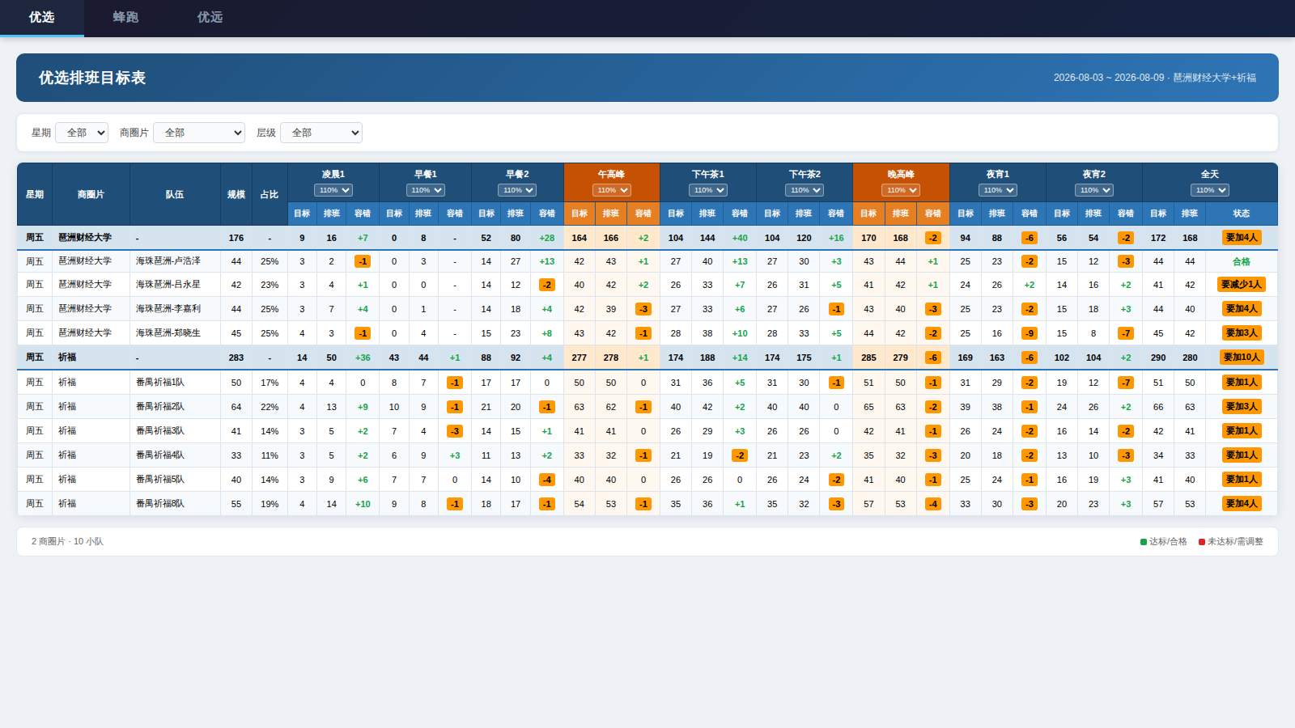The width and height of the screenshot is (1295, 728).
Task: Open the 110% dropdown under 晚高峰
Action: click(901, 190)
